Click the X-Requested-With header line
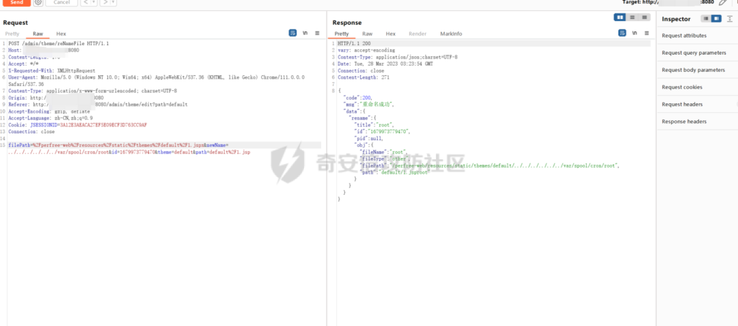738x326 pixels. tap(52, 70)
